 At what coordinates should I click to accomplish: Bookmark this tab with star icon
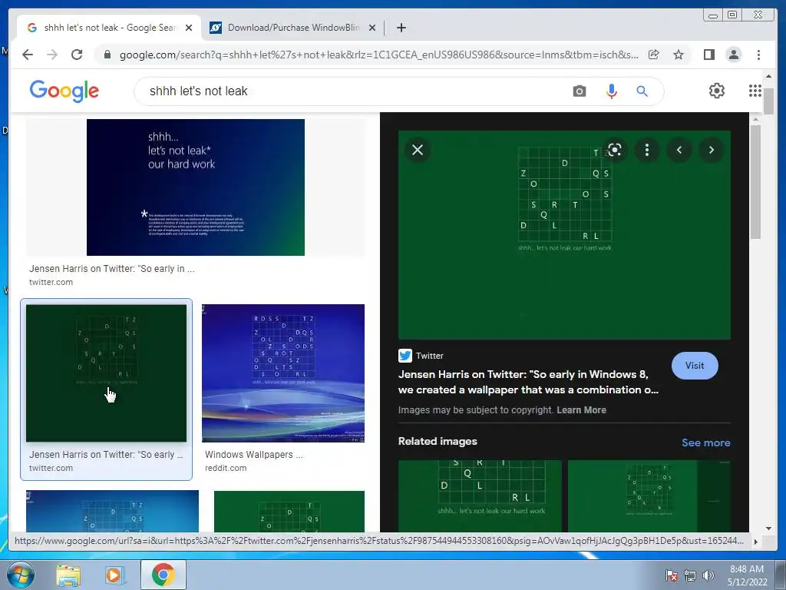[679, 55]
